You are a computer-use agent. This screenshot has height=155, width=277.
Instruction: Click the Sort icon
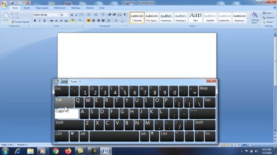[119, 15]
